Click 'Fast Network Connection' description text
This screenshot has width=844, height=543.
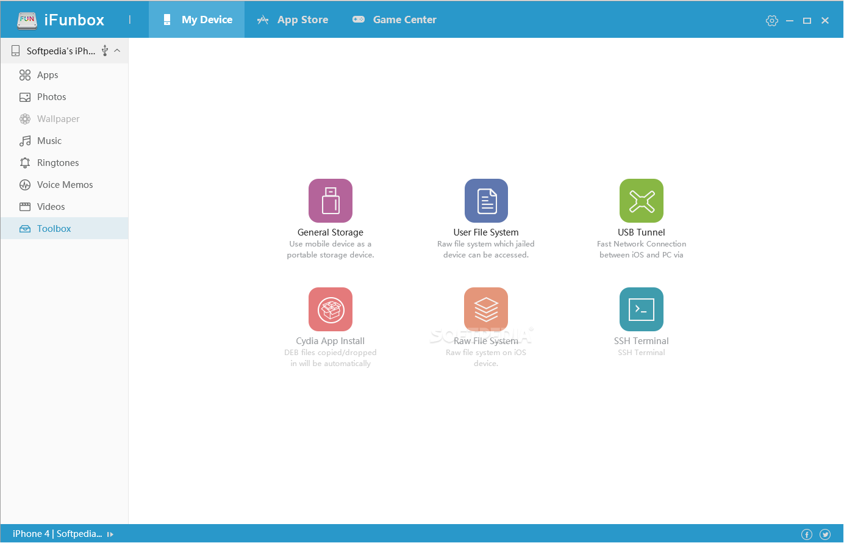click(642, 244)
